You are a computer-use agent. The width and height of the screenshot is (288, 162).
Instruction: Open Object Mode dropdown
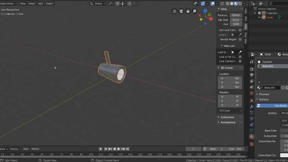tap(8, 4)
